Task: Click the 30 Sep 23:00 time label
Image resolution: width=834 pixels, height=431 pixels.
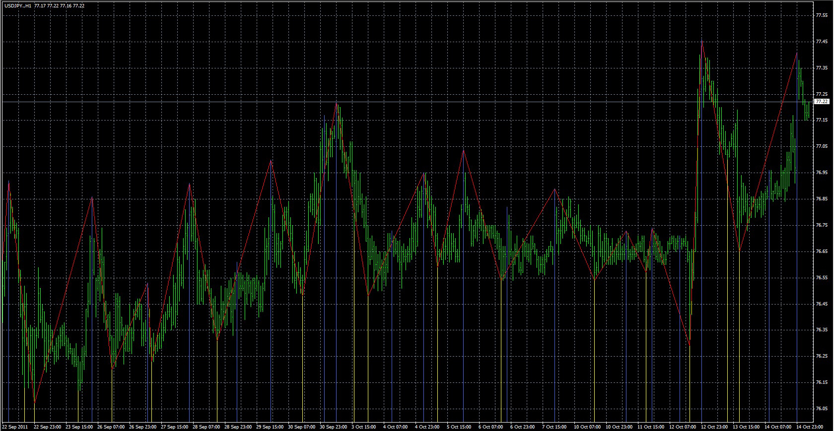Action: click(334, 427)
